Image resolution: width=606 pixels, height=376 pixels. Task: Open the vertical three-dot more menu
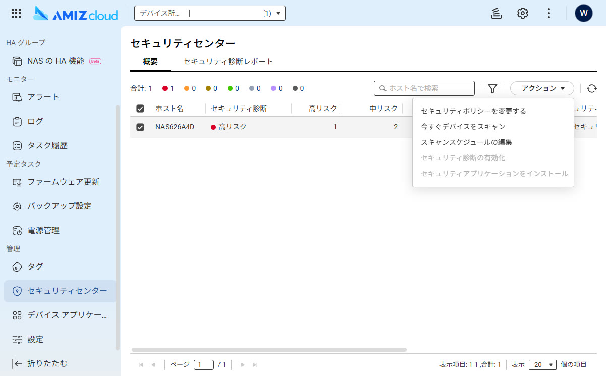pos(549,13)
